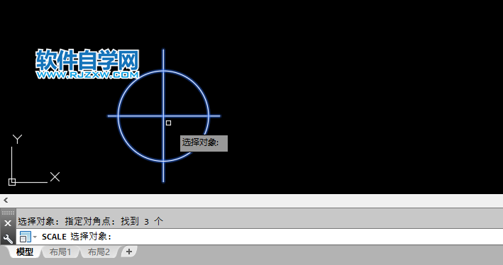Expand the recent commands dropdown arrow
This screenshot has height=265, width=503.
[35, 237]
